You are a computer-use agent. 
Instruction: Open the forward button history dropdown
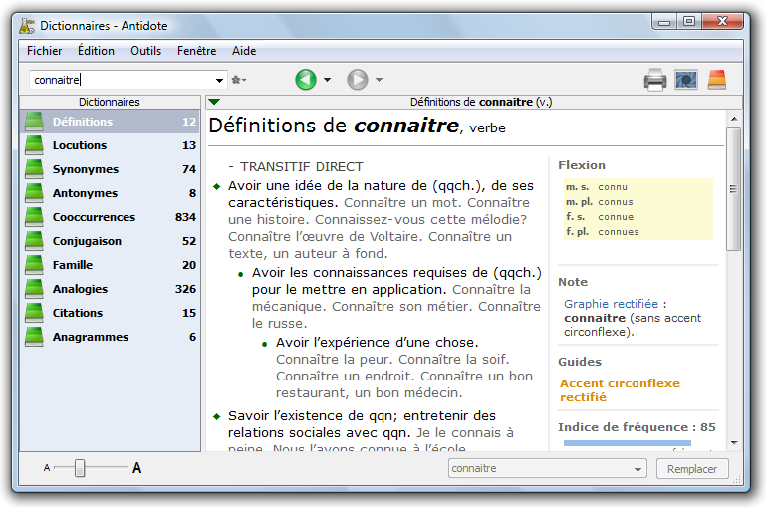(379, 80)
